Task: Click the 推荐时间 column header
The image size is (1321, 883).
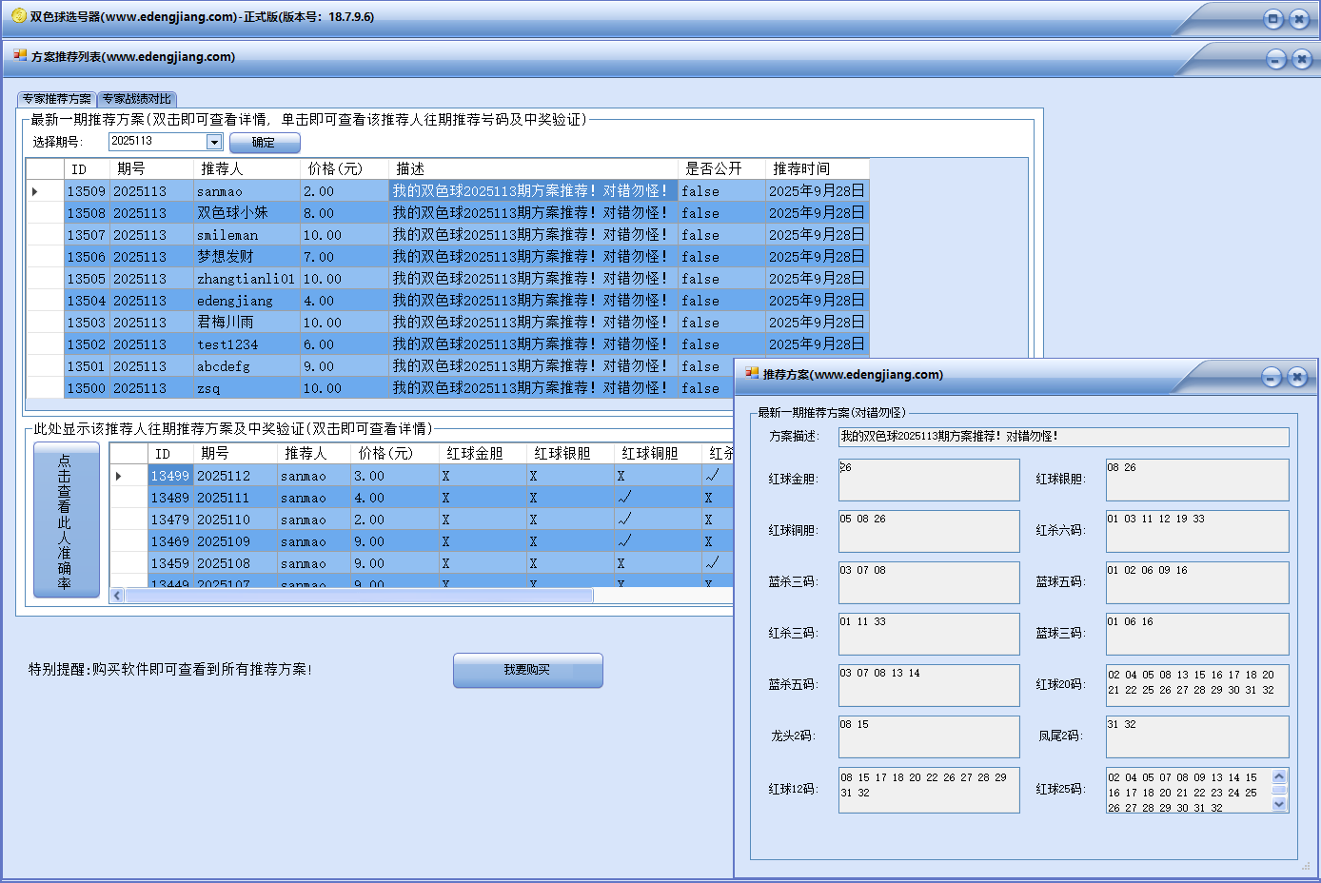Action: [x=816, y=168]
